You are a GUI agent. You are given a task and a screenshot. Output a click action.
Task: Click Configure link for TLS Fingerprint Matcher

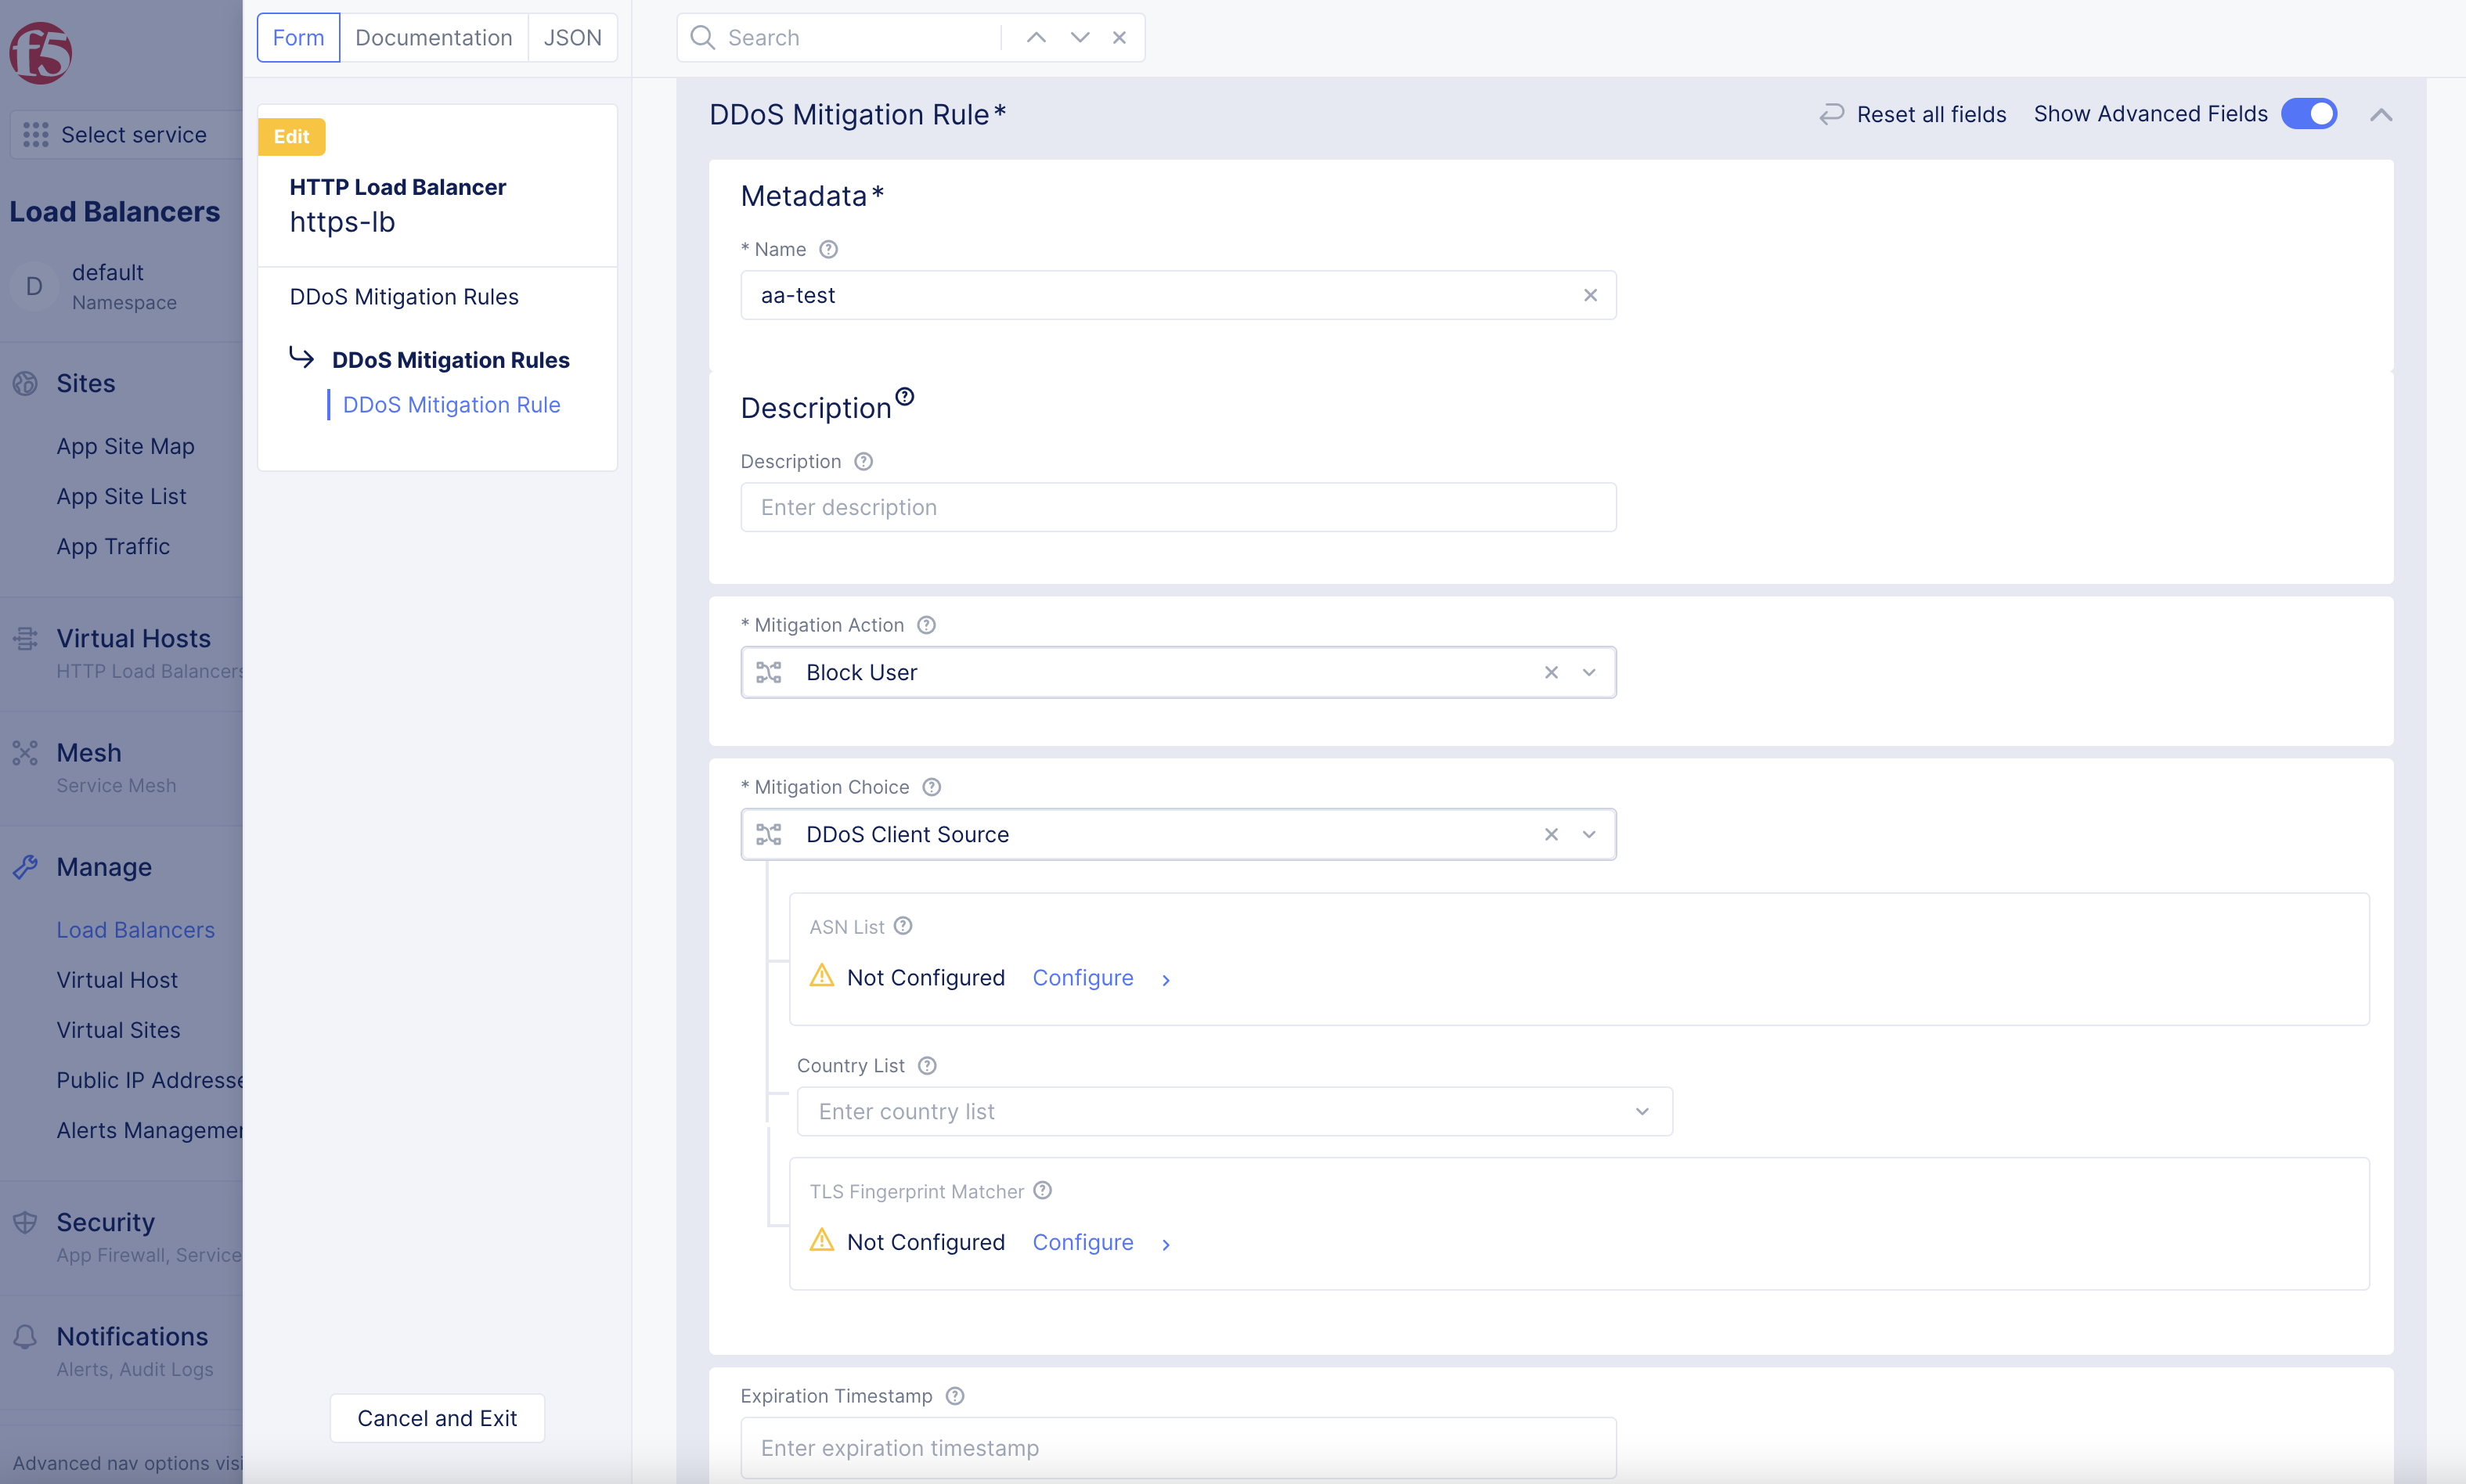[1082, 1242]
